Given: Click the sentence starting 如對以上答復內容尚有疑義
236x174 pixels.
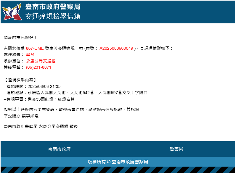Looking at the screenshot, I should point(71,109).
